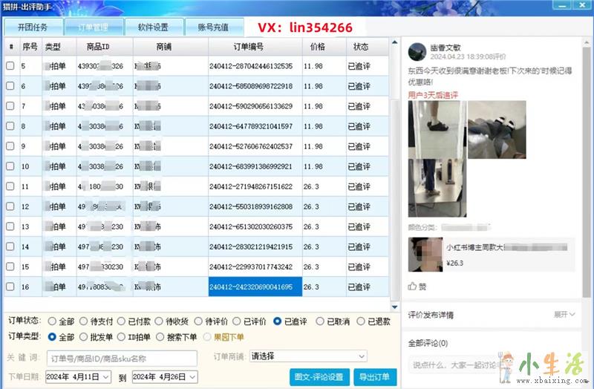The image size is (594, 389).
Task: Click the app logo icon in the title bar
Action: (5, 7)
